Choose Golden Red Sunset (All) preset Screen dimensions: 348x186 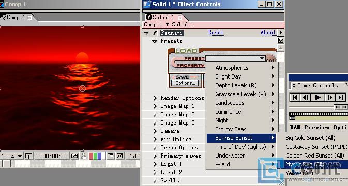click(x=312, y=156)
